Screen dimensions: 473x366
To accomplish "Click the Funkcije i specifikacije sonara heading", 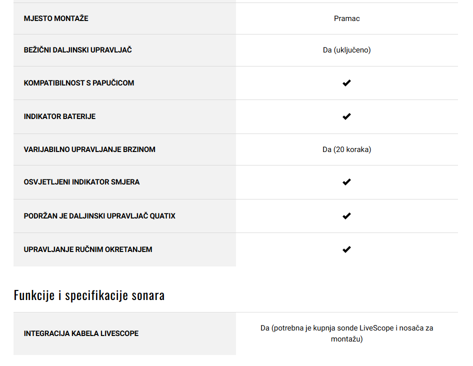I will click(89, 295).
